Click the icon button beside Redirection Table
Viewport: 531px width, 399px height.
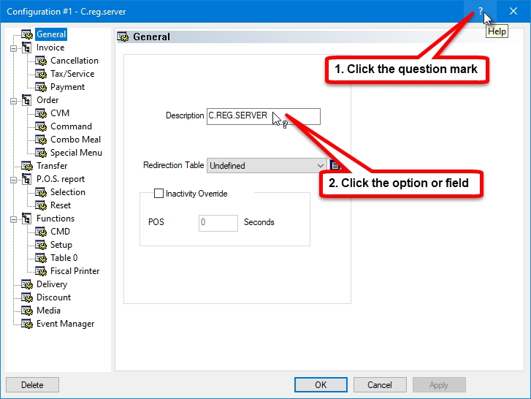click(x=335, y=166)
